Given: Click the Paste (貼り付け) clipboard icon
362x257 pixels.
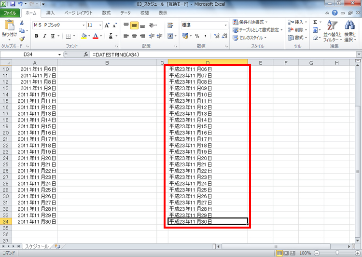Looking at the screenshot, I should 9,26.
